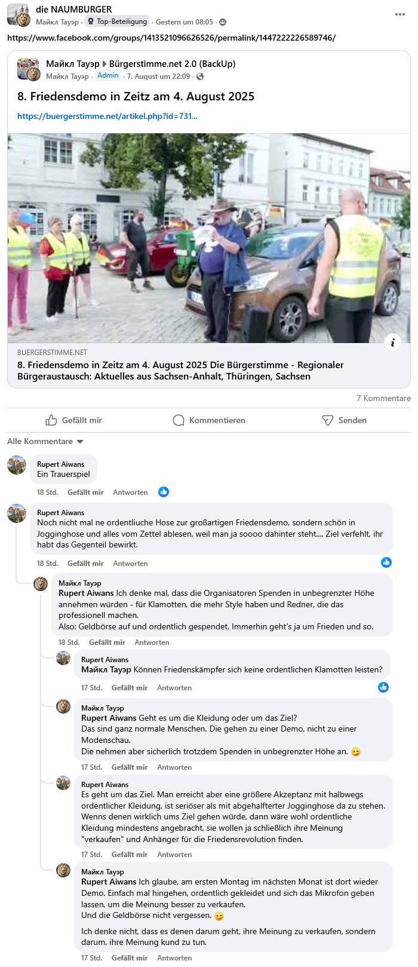Click thumbs-up reaction on 'Ein Trauerspiel' comment

tap(164, 492)
